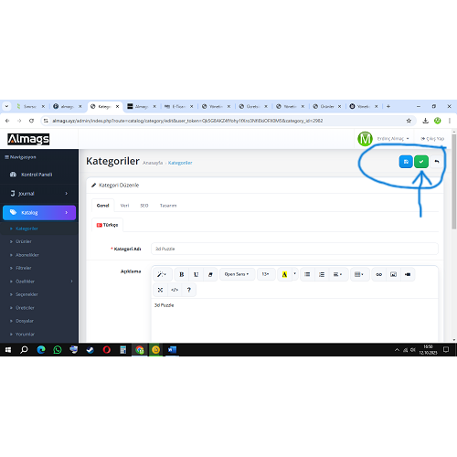Image resolution: width=457 pixels, height=457 pixels.
Task: Open Filtreler in the sidebar
Action: click(x=24, y=268)
